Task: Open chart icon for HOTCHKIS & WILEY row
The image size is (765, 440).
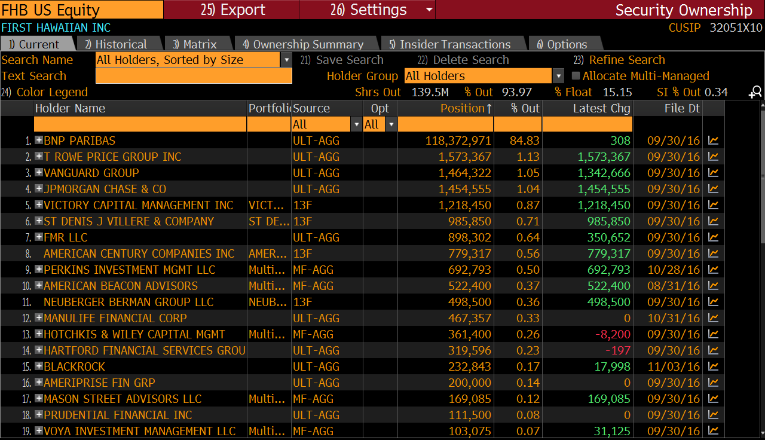Action: point(713,334)
